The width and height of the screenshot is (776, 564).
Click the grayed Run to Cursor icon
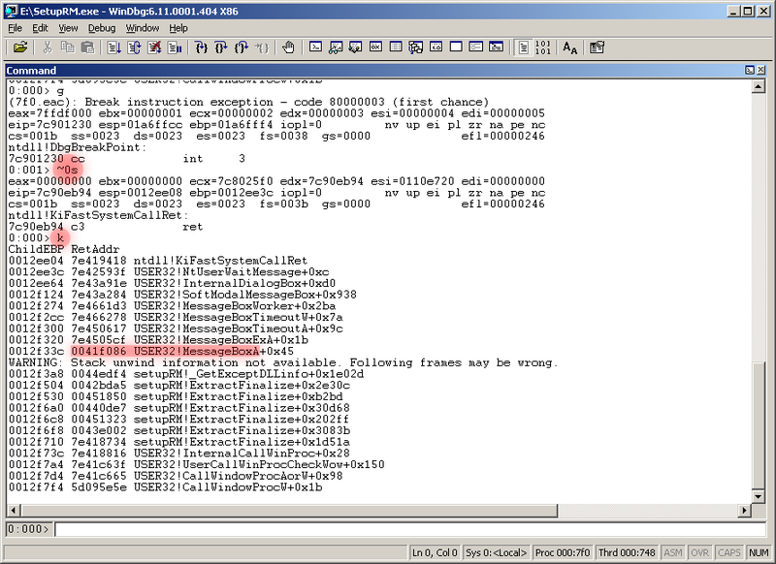(262, 47)
